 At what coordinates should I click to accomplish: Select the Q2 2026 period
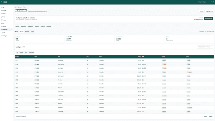(32, 32)
